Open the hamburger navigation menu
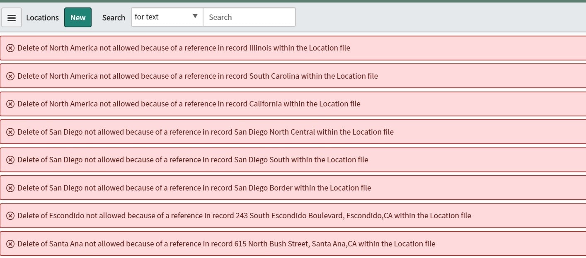The image size is (586, 258). pyautogui.click(x=11, y=17)
